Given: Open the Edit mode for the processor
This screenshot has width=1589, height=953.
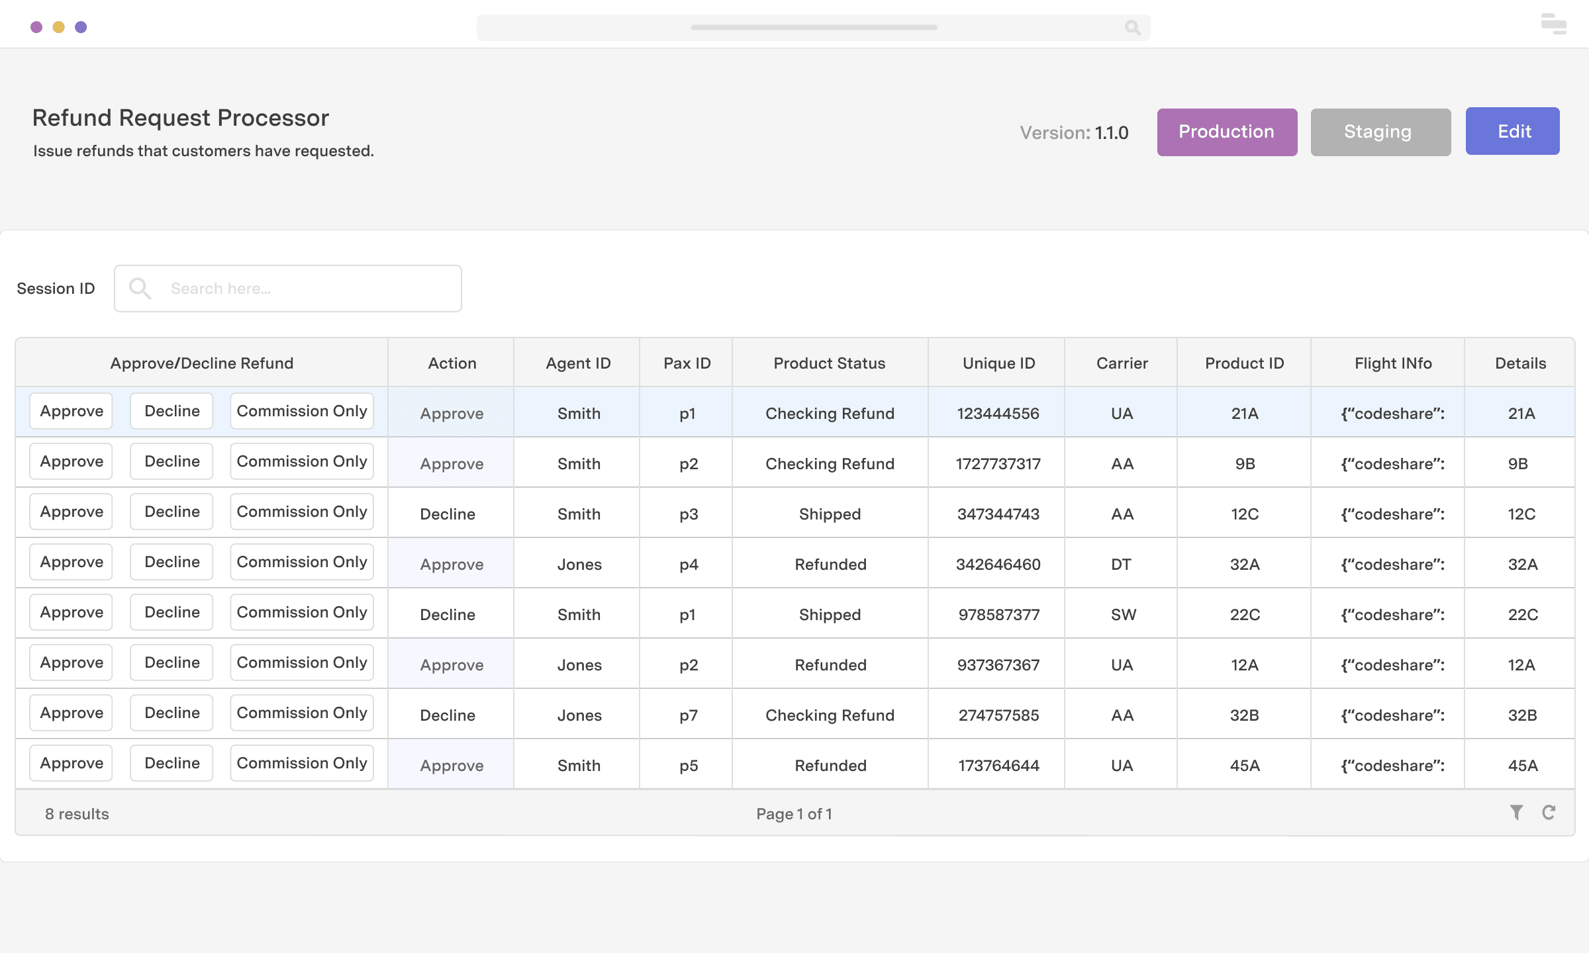Looking at the screenshot, I should tap(1513, 131).
